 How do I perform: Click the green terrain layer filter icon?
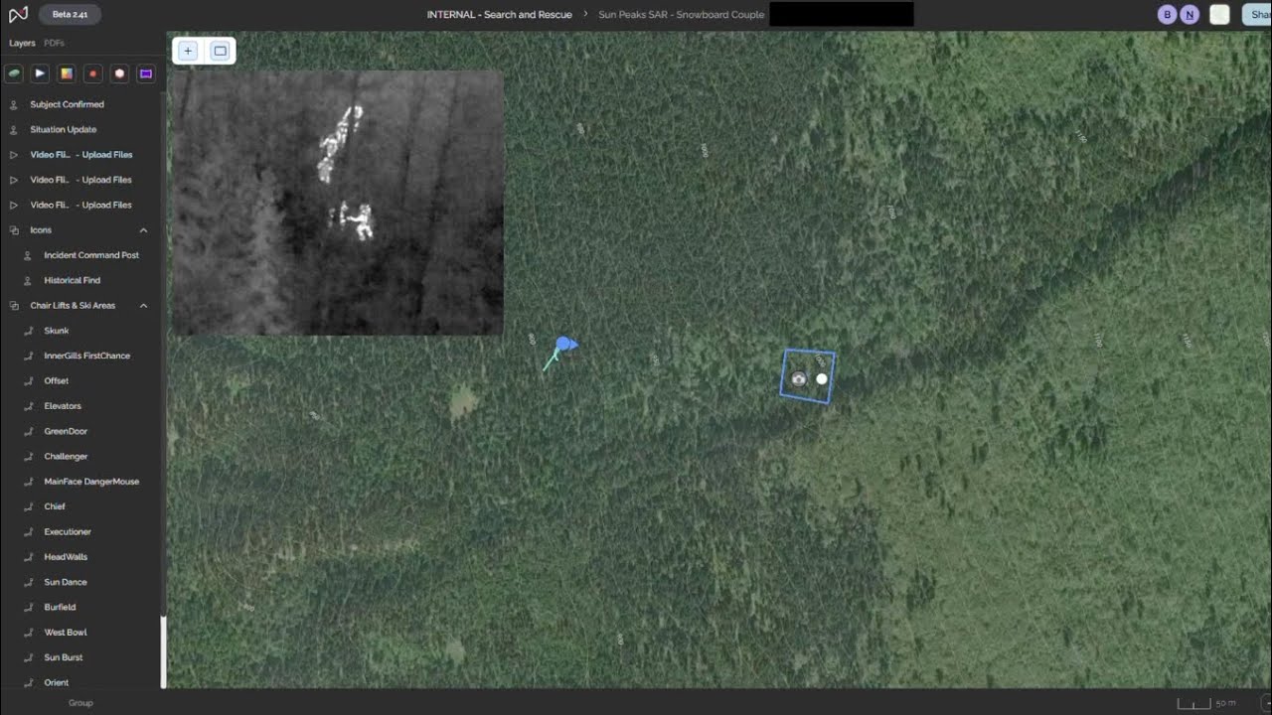[14, 73]
